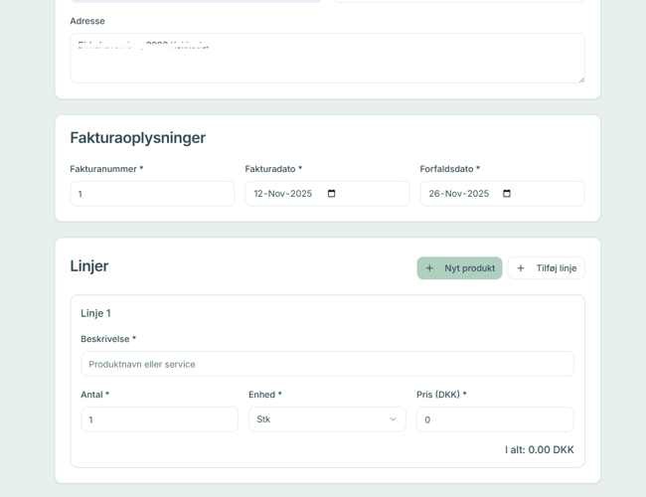Click the Pris (DKK) input field

click(494, 419)
